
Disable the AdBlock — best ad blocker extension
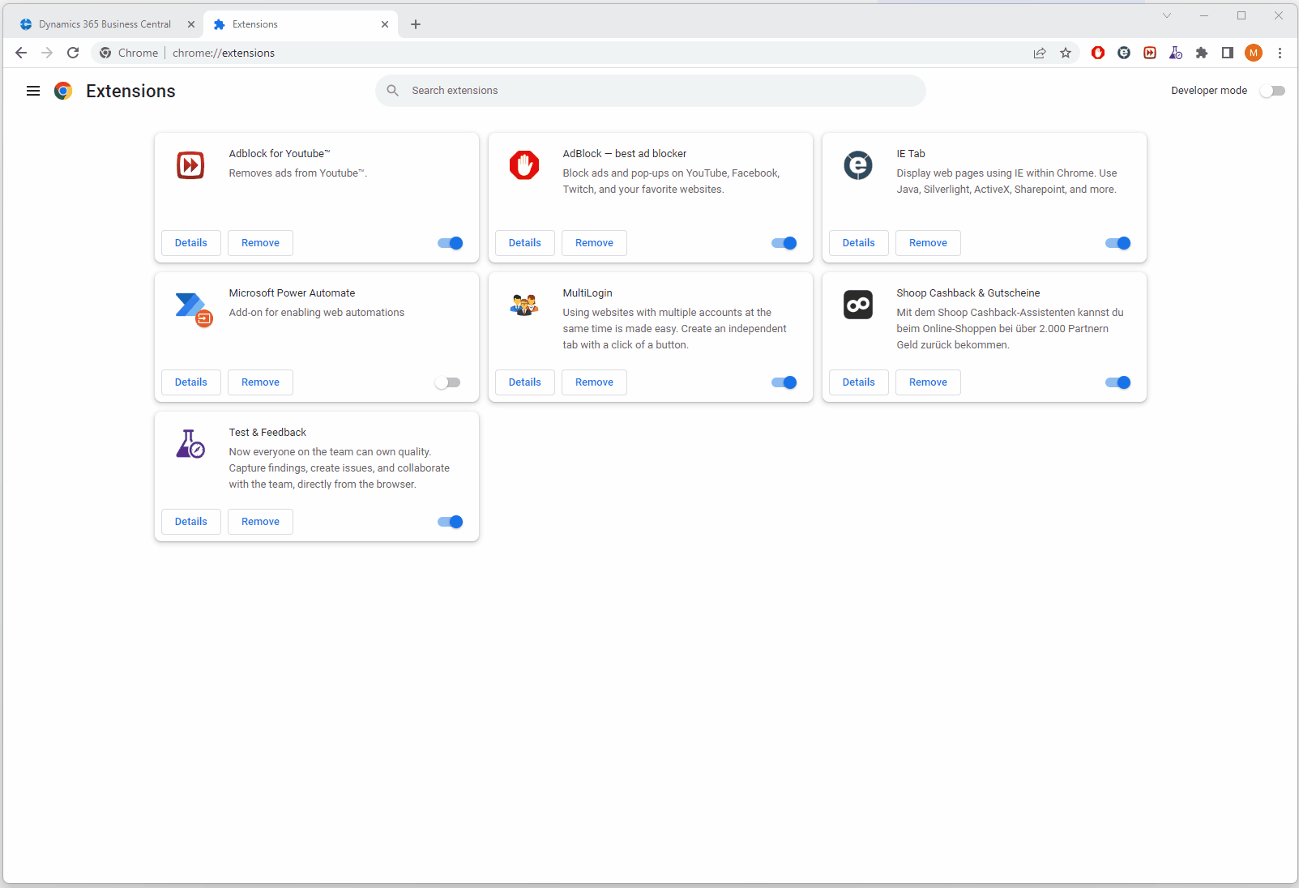pyautogui.click(x=783, y=243)
